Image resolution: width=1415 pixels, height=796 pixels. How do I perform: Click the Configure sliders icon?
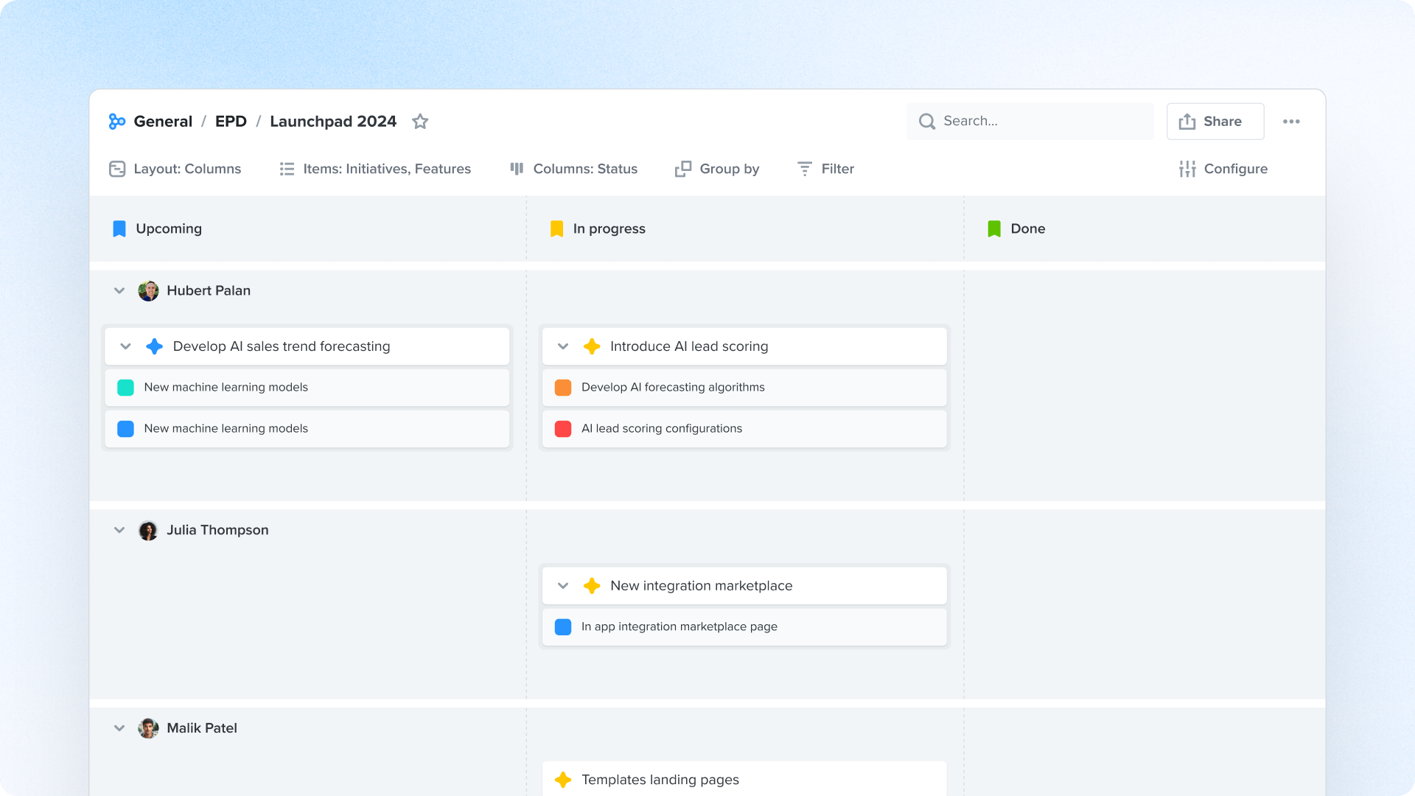(1187, 169)
